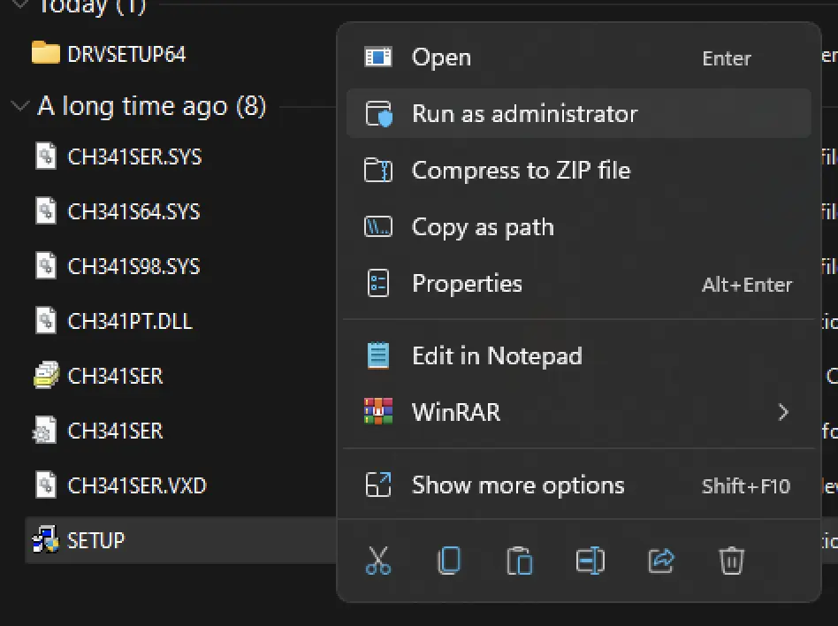
Task: Choose Edit in Notepad
Action: coord(497,356)
